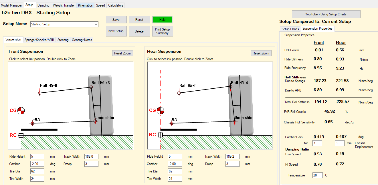Select the rear roll centre RC square marker
Image resolution: width=378 pixels, height=185 pixels.
tap(160, 135)
